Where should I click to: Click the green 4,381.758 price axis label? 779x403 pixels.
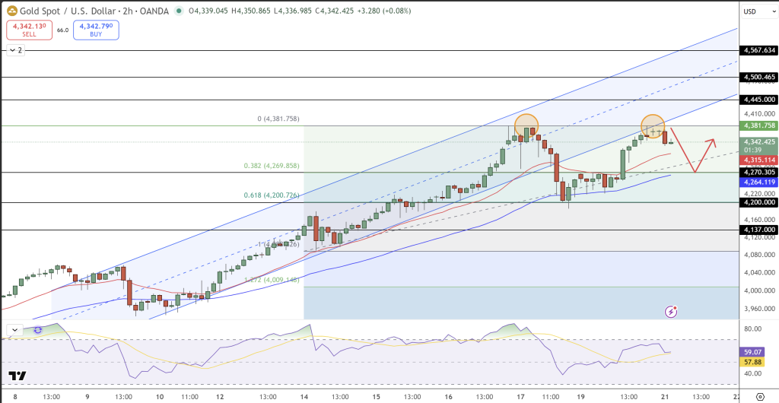click(759, 125)
